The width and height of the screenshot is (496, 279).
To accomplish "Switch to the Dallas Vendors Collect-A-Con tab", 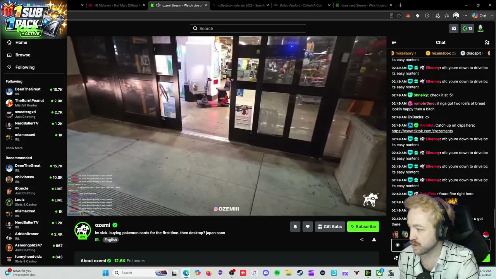I will point(300,5).
